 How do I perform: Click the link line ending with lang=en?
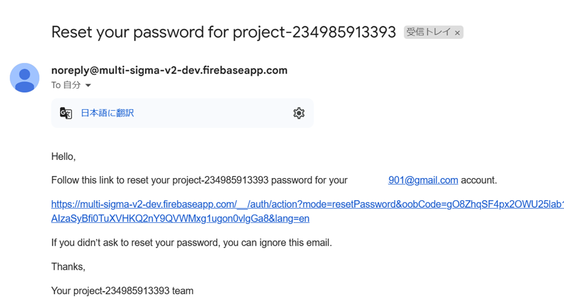click(180, 219)
